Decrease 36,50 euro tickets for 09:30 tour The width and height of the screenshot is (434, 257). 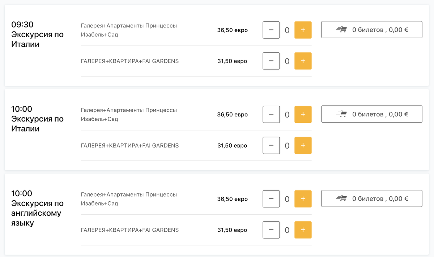(x=271, y=30)
